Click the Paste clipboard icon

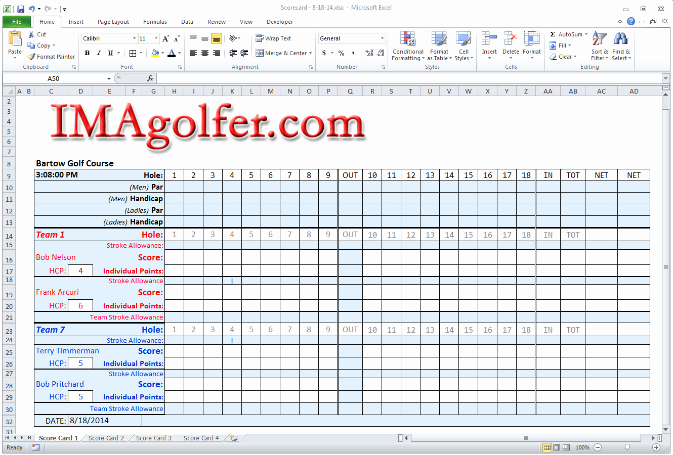pyautogui.click(x=15, y=39)
